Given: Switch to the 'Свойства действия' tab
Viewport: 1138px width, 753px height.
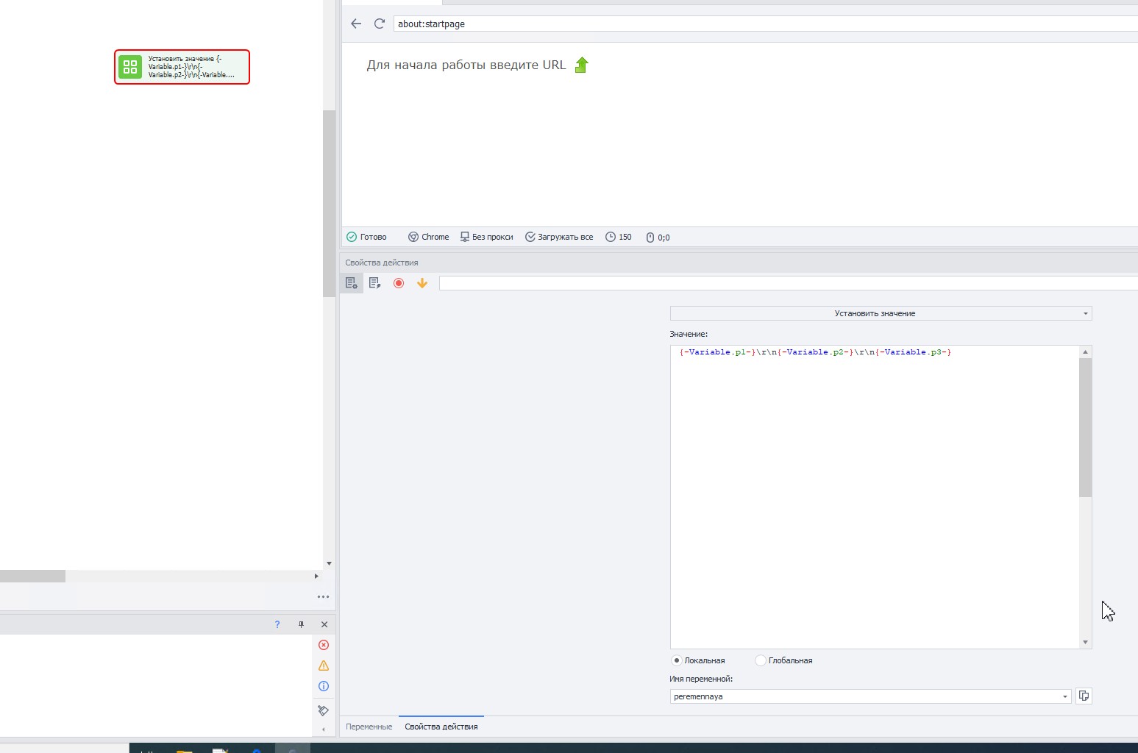Looking at the screenshot, I should pyautogui.click(x=441, y=727).
